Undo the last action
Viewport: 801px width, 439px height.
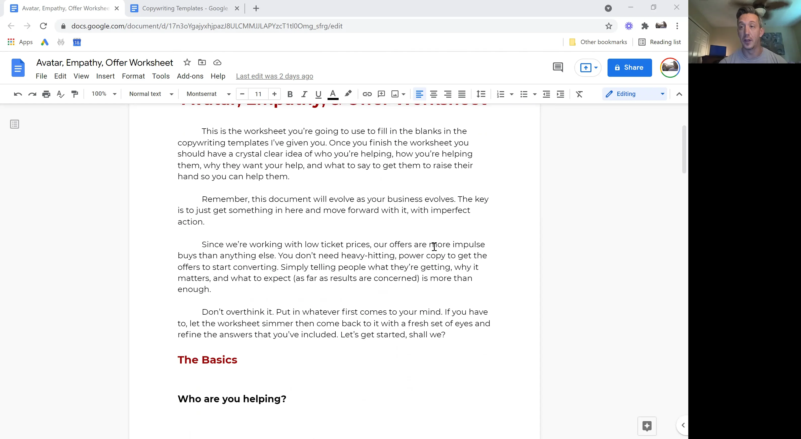point(18,94)
